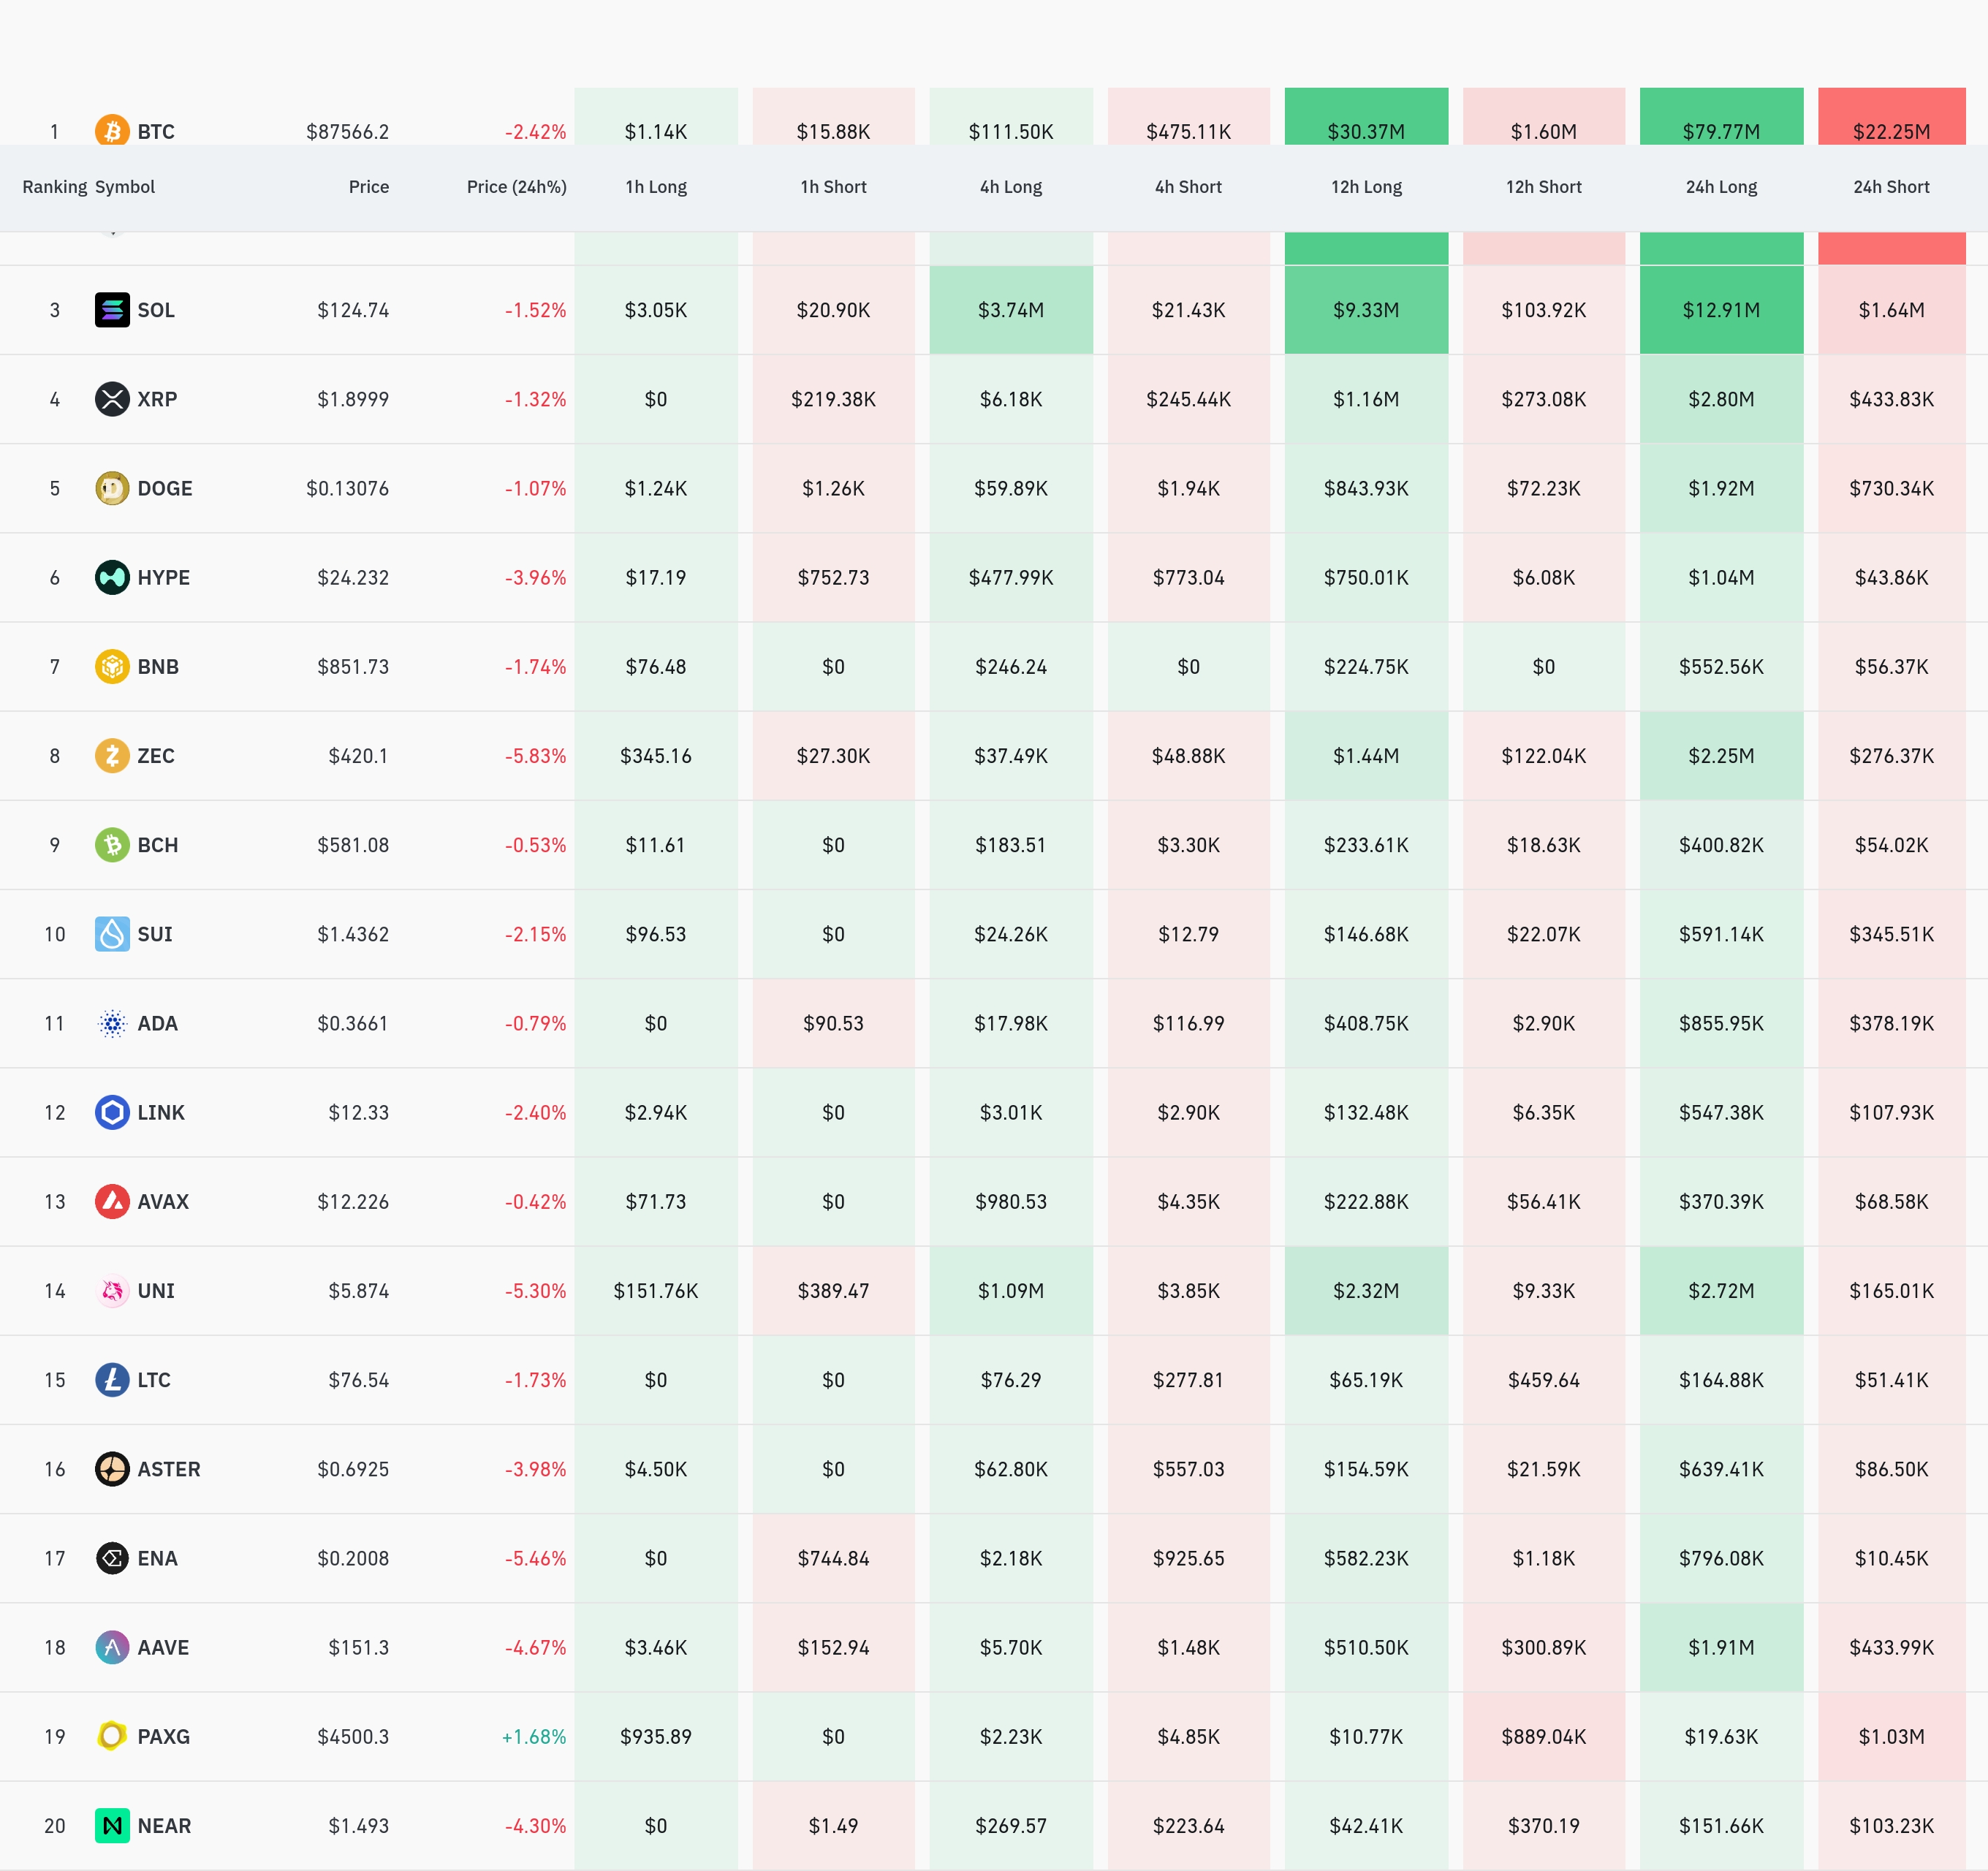Click the SOL 24h Long $12.91M cell
Image resolution: width=1988 pixels, height=1871 pixels.
coord(1721,310)
